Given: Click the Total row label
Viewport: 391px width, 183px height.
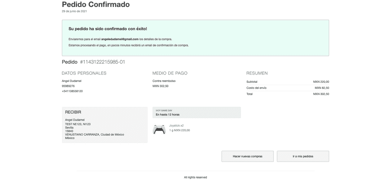Looking at the screenshot, I should [x=249, y=94].
